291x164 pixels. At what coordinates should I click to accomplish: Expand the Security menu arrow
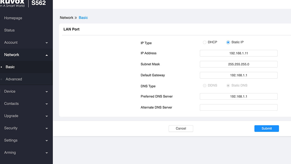[47, 129]
